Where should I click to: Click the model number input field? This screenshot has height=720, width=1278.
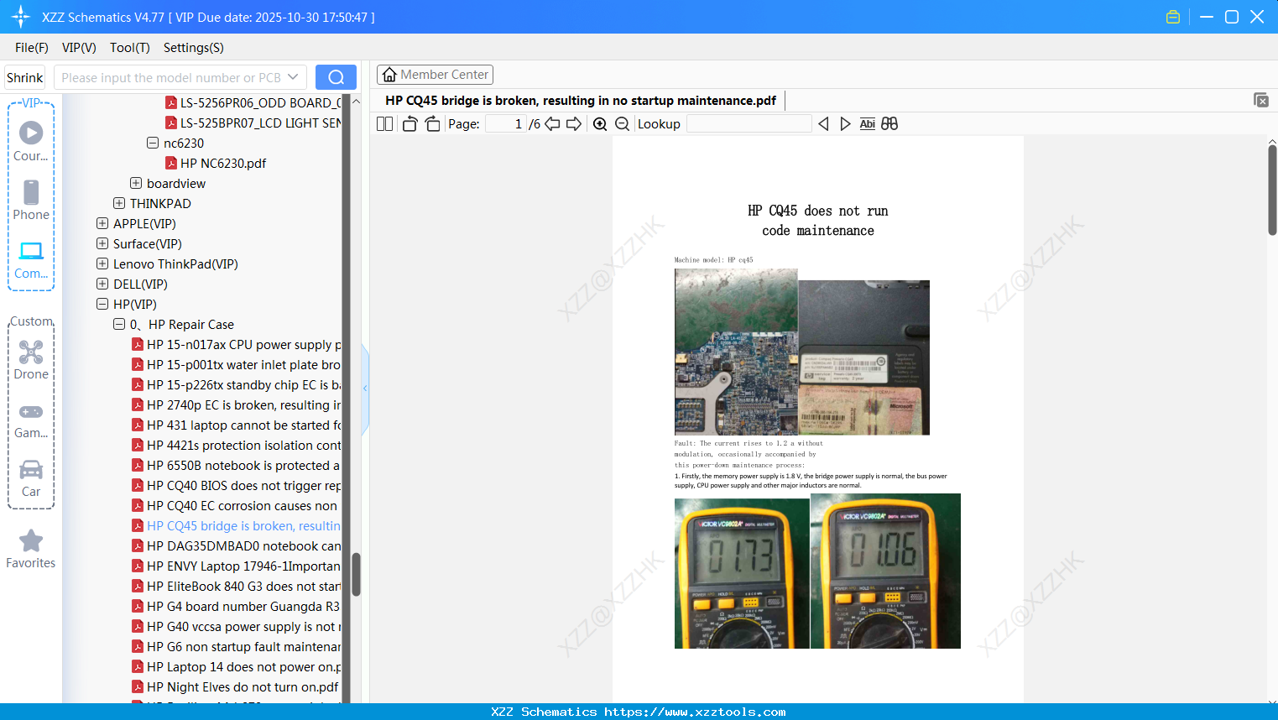(172, 77)
